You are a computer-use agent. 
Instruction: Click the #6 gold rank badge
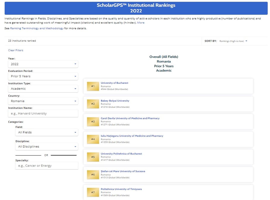pyautogui.click(x=93, y=174)
